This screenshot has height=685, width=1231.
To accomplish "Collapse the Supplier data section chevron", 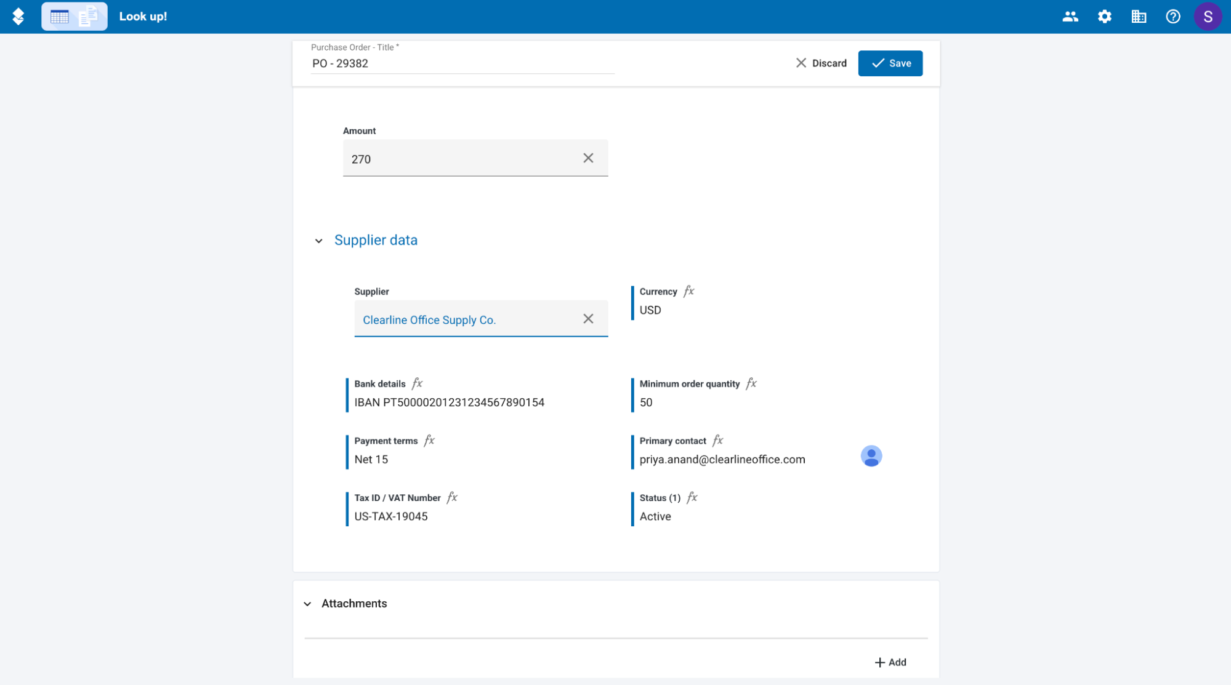I will point(318,241).
